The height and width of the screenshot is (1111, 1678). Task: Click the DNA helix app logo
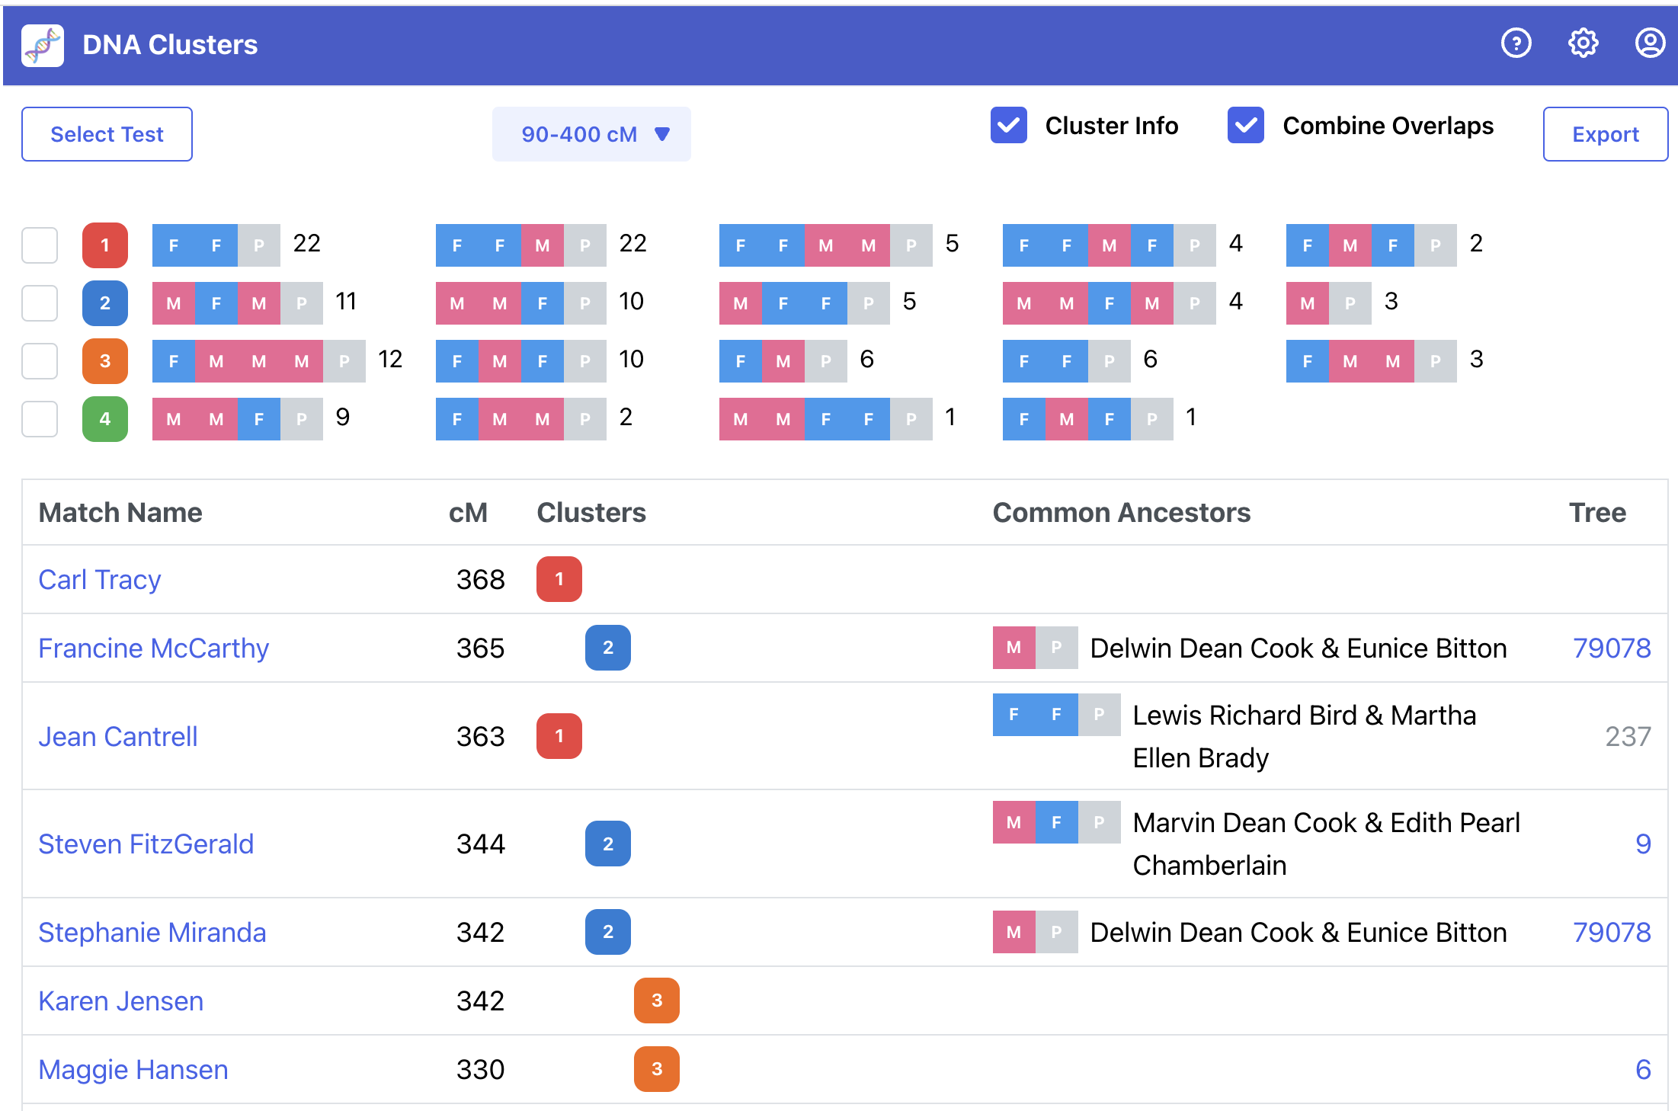(x=43, y=45)
